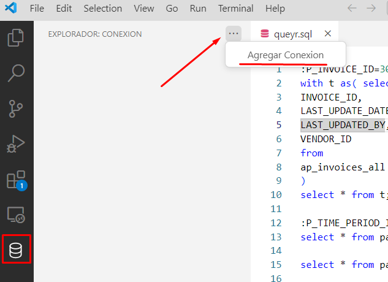The width and height of the screenshot is (388, 282).
Task: Open the database connections view
Action: coord(16,250)
